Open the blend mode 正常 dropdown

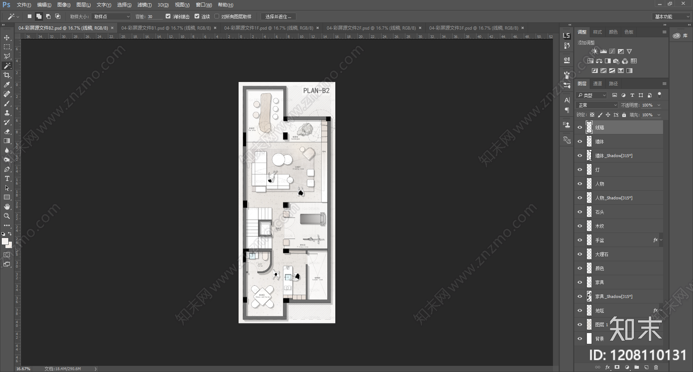click(598, 105)
